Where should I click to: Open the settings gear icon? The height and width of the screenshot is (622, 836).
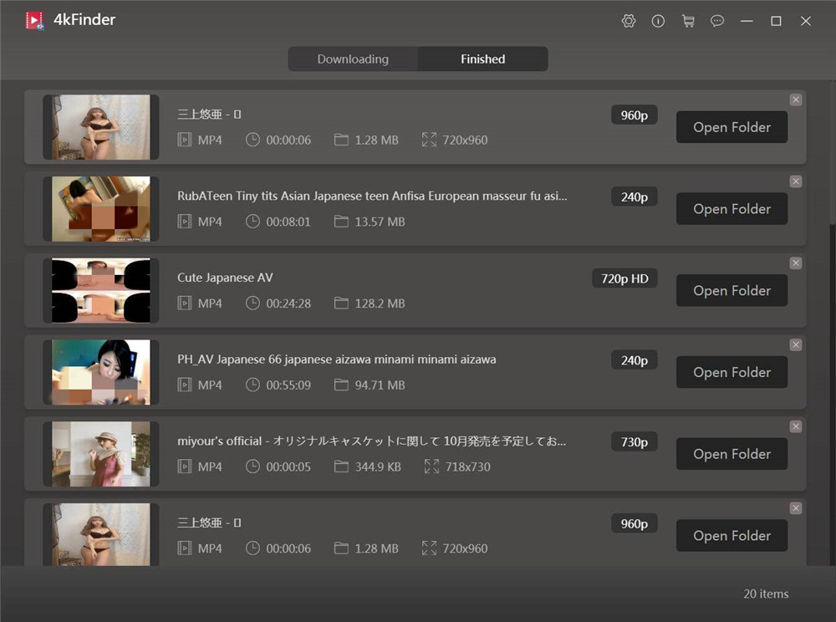pyautogui.click(x=629, y=21)
